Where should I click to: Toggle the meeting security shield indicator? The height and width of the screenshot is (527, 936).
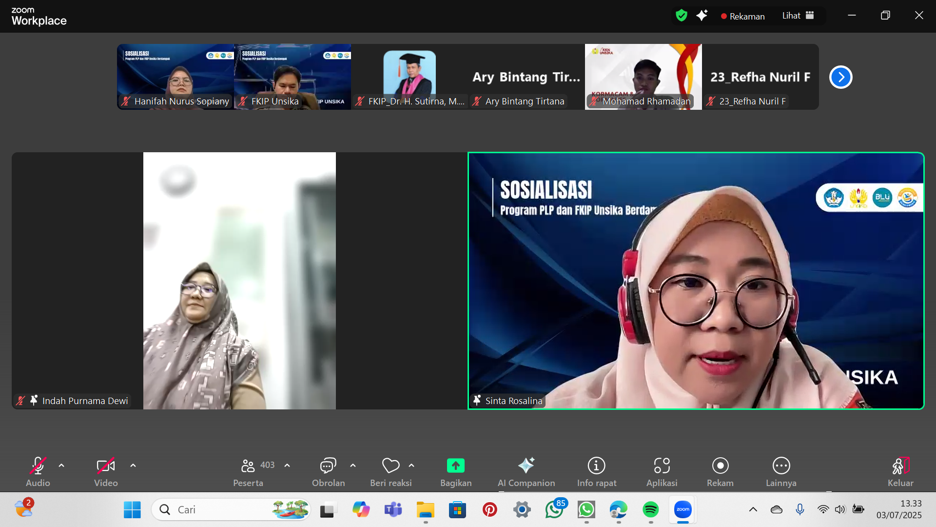click(682, 15)
